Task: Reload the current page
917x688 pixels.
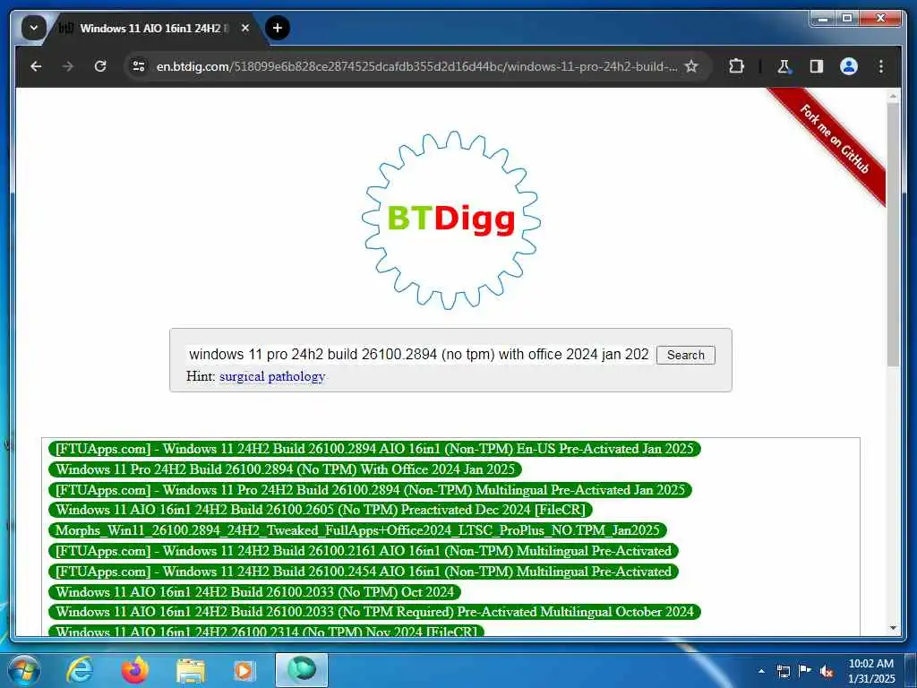Action: (100, 66)
